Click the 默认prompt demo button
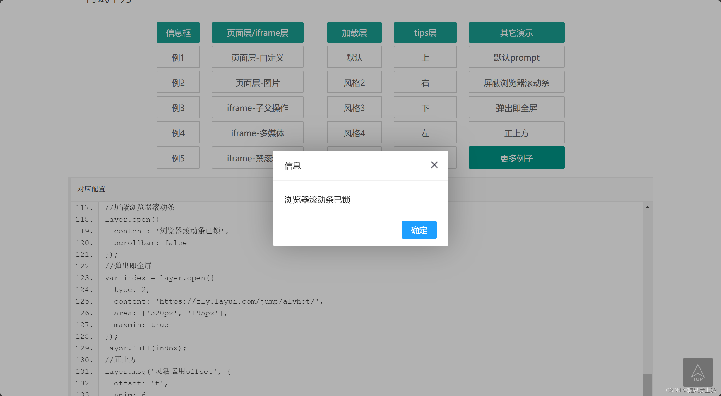721x396 pixels. [516, 57]
